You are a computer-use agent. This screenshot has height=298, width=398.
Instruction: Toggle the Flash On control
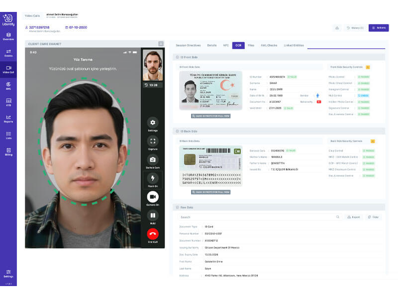153,179
